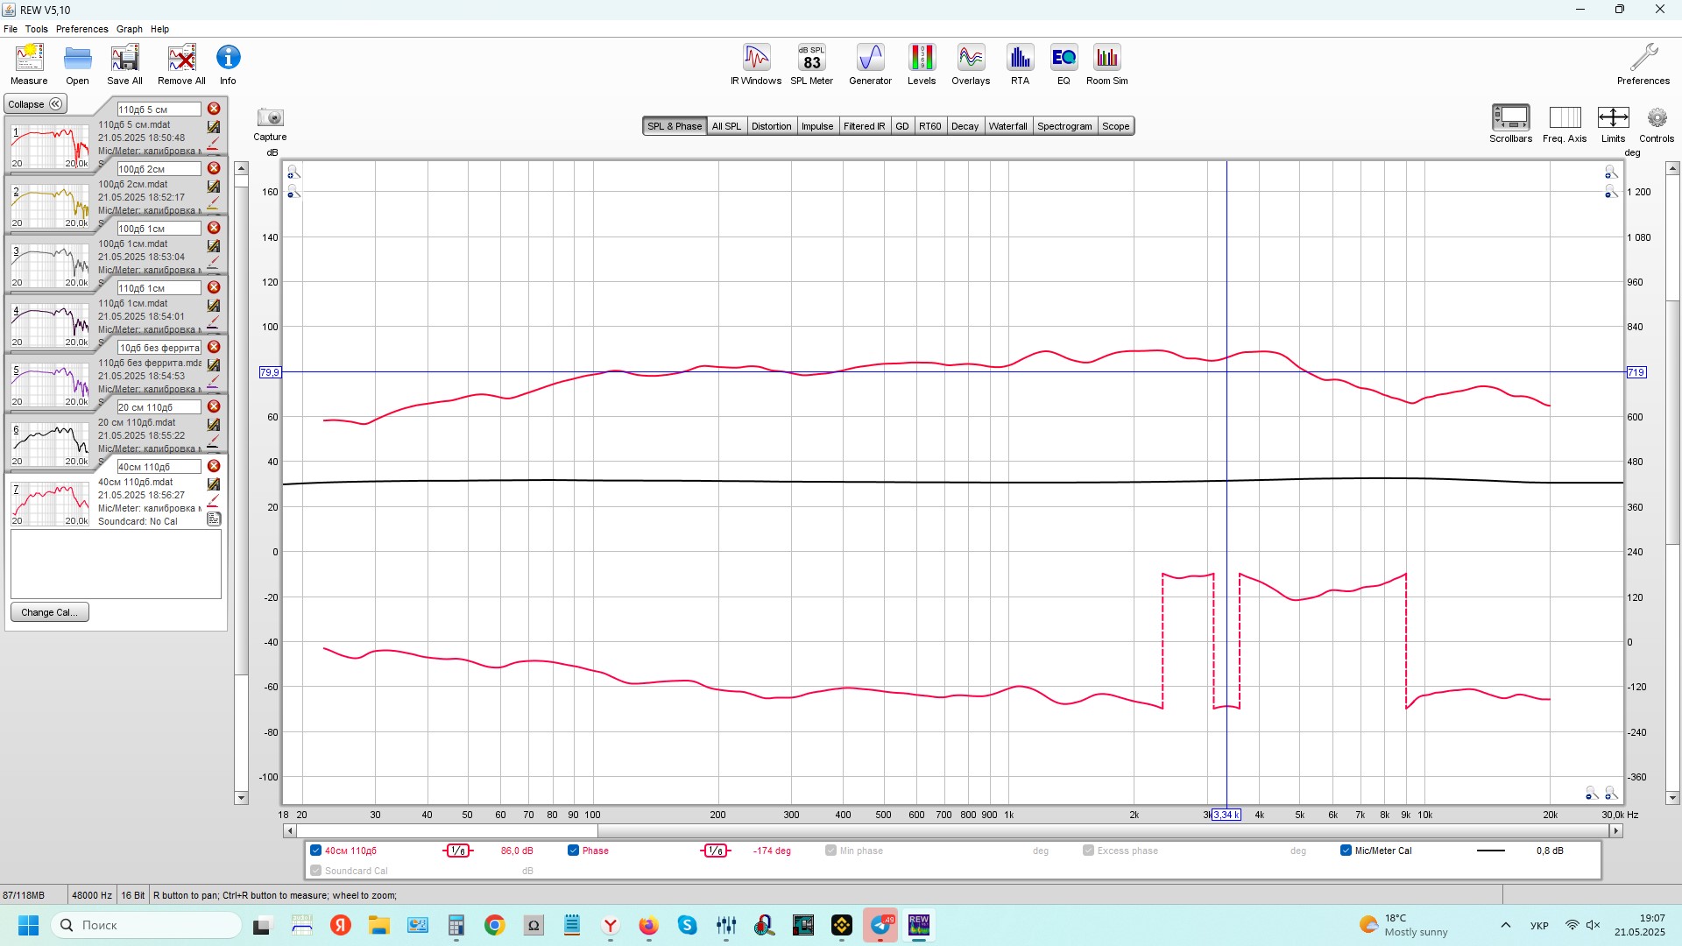Click the Capture camera icon
Screen dimensions: 1682x946
[270, 118]
